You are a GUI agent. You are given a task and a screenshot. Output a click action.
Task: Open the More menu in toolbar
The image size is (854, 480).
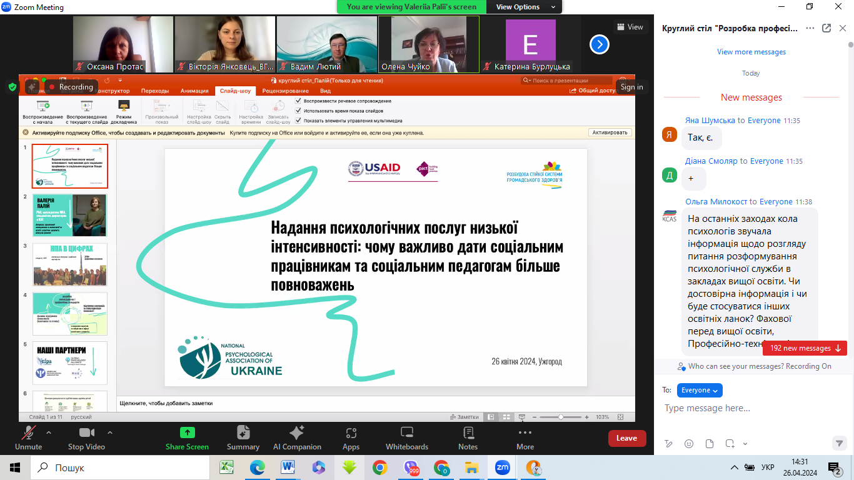tap(525, 433)
